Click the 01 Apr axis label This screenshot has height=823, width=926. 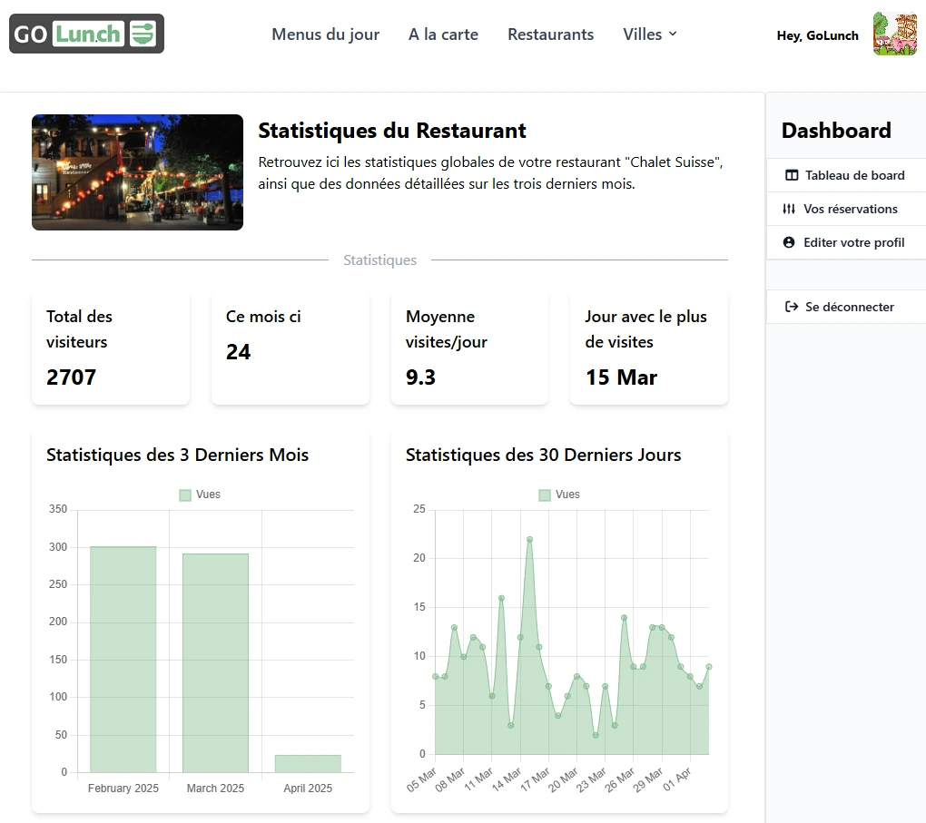(678, 779)
